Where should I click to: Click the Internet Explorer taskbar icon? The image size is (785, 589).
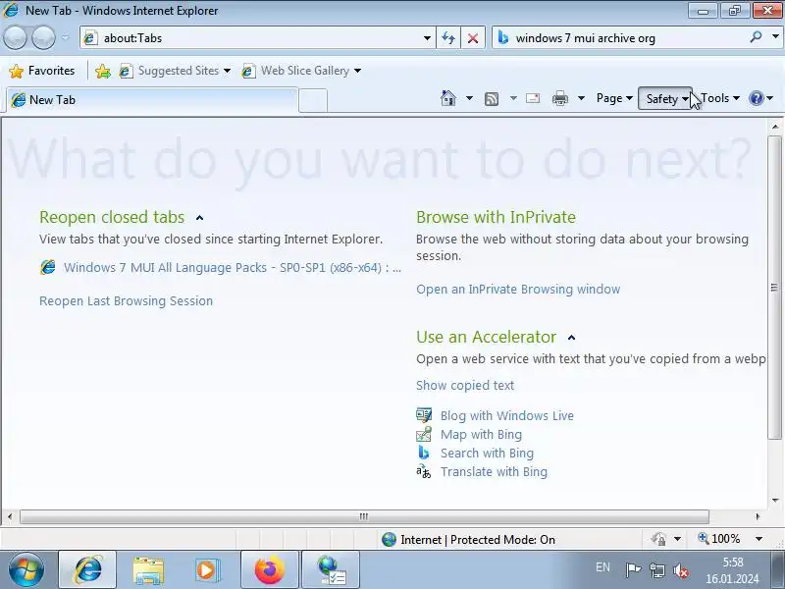click(x=87, y=570)
